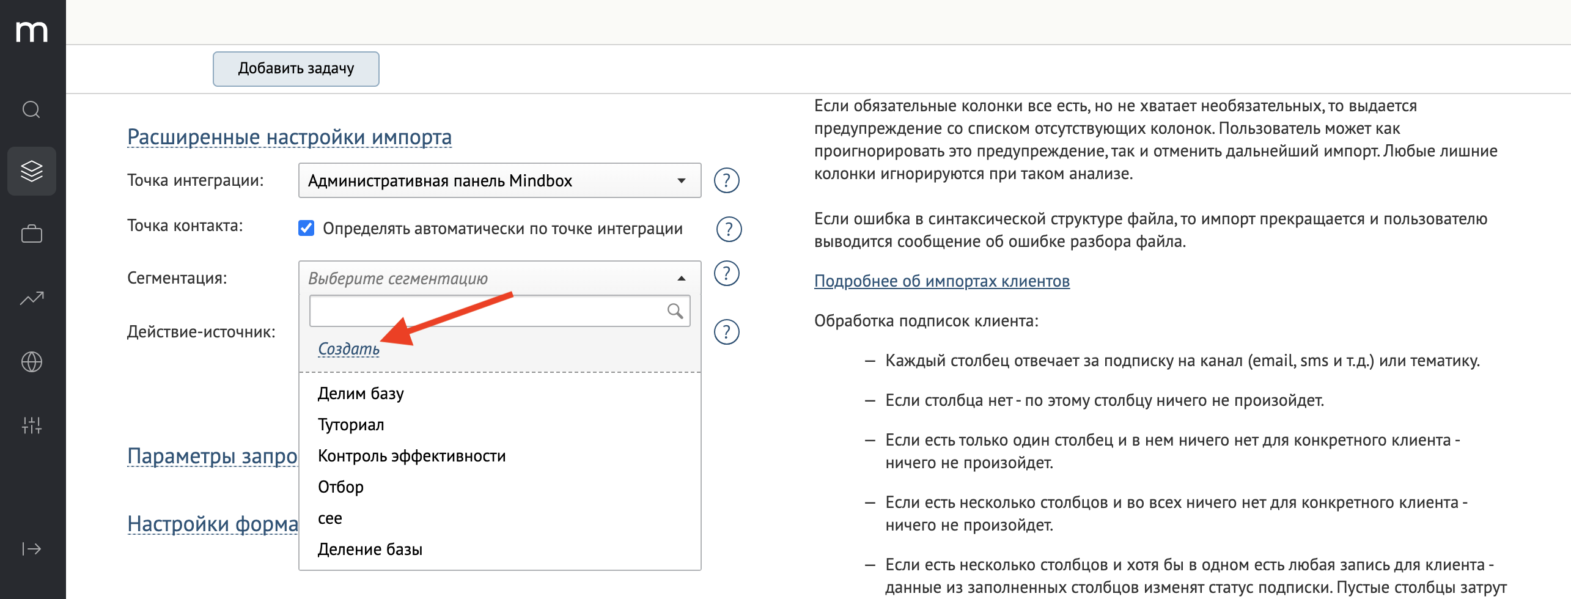Click the Точка интеграции: label
Viewport: 1571px width, 599px height.
tap(196, 180)
